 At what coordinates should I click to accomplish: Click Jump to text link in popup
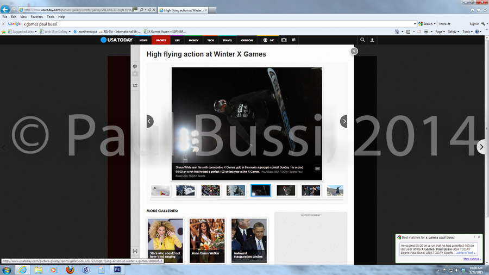[466, 253]
